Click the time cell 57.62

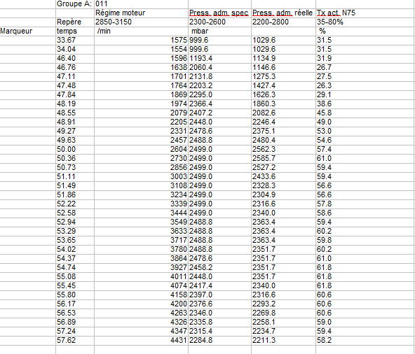point(75,340)
